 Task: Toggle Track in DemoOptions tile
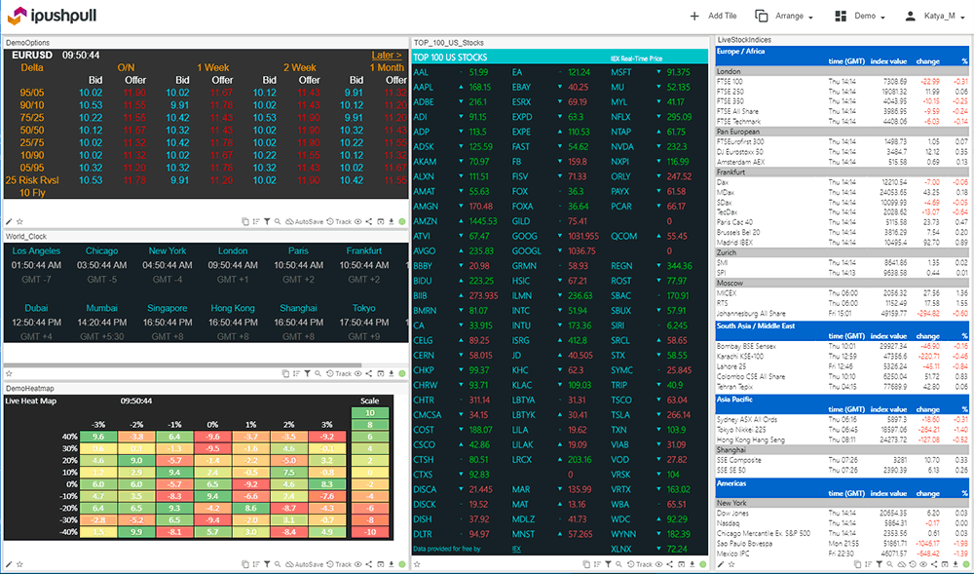click(339, 221)
